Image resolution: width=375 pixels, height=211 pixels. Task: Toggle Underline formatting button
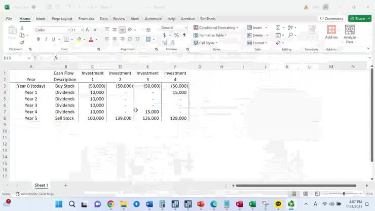pyautogui.click(x=53, y=39)
